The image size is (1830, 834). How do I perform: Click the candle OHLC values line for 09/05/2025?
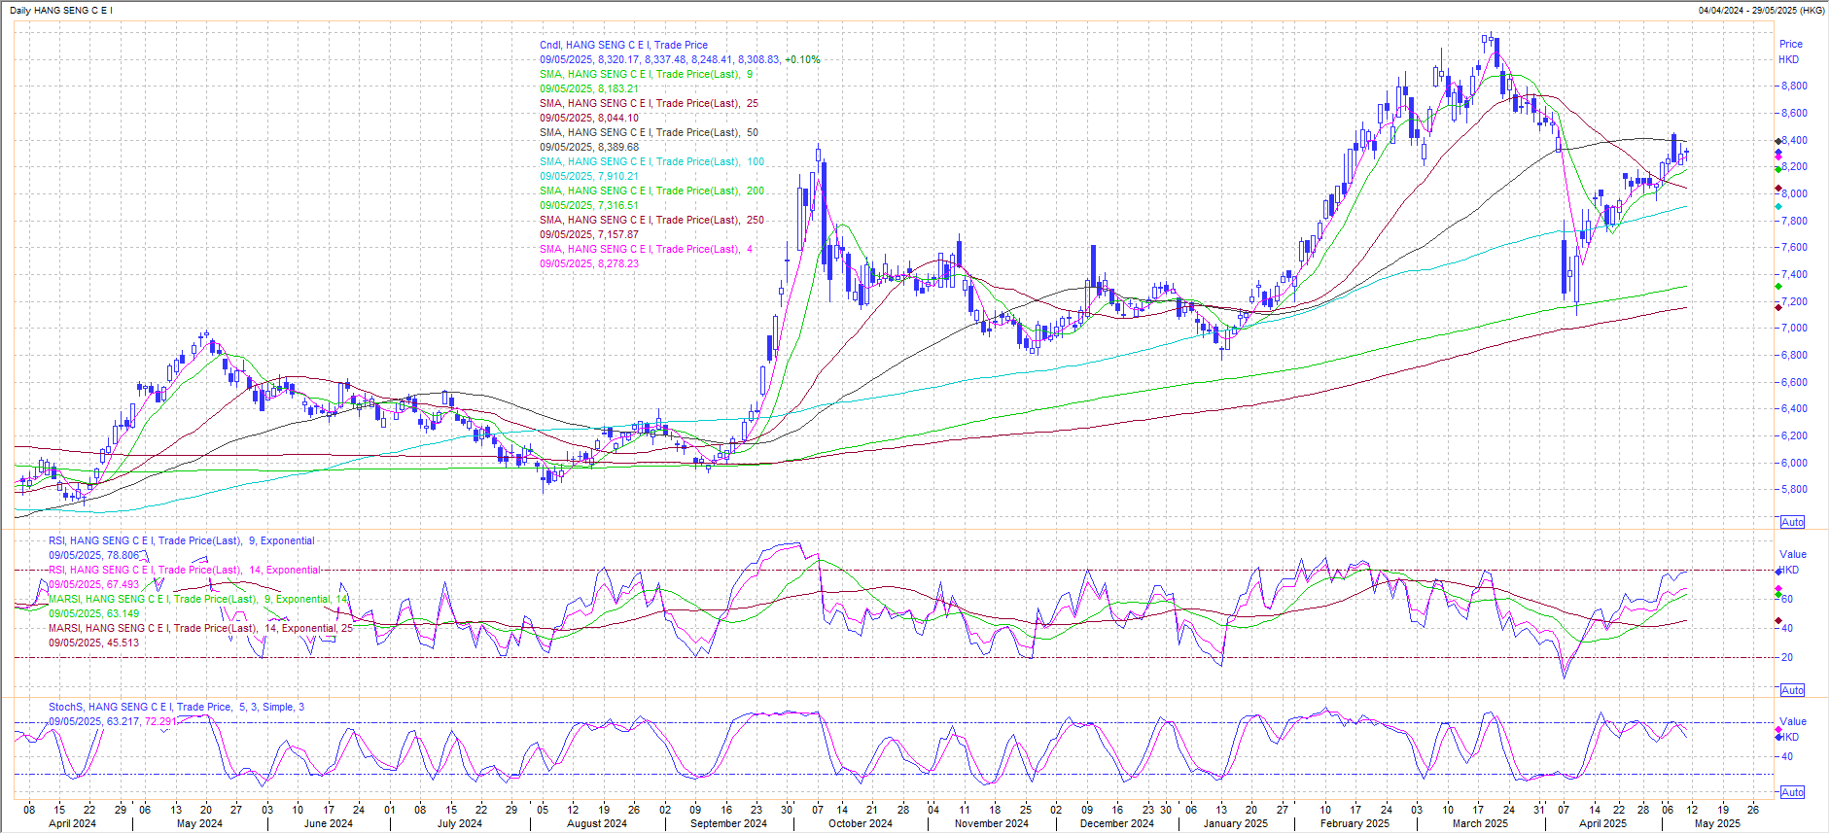point(680,59)
